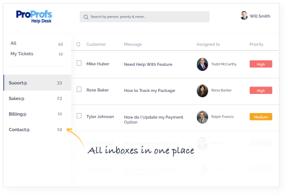The image size is (288, 196).
Task: Click Ralph Francis's avatar photo
Action: coord(203,117)
